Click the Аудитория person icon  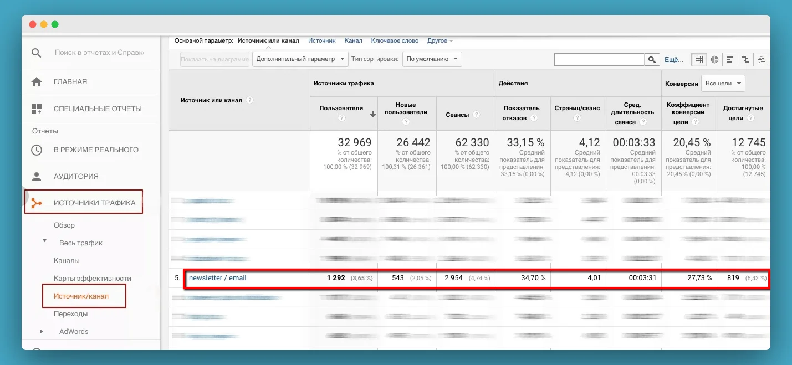pyautogui.click(x=37, y=177)
